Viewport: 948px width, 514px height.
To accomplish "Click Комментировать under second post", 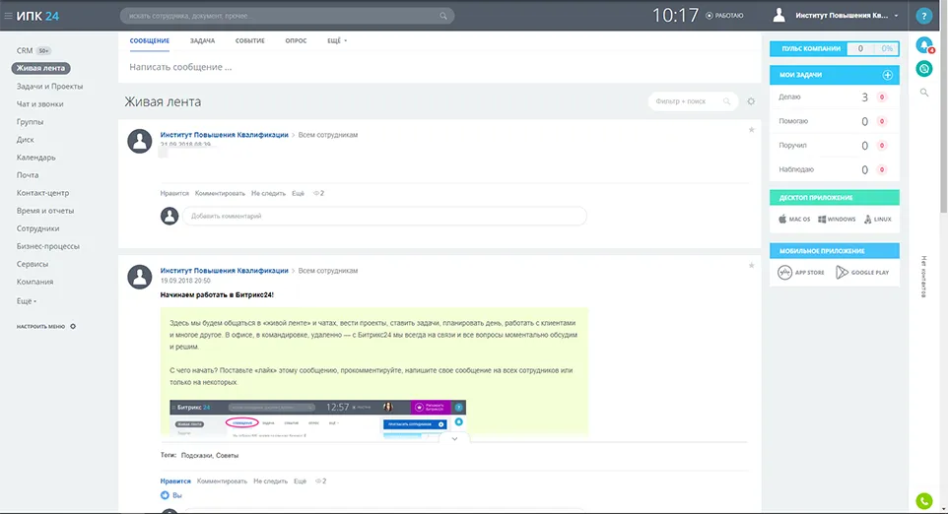I will pos(222,482).
